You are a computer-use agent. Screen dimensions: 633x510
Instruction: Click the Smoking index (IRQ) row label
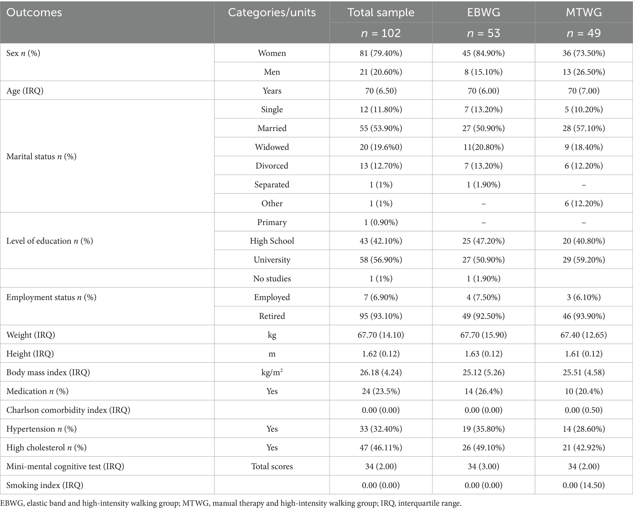pyautogui.click(x=45, y=485)
